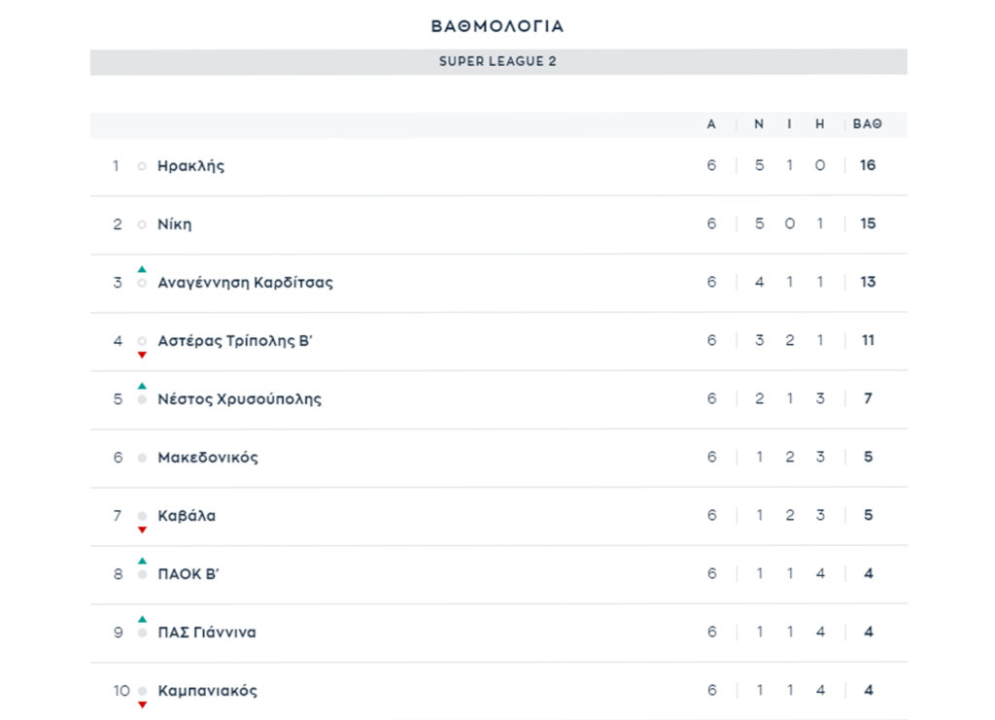The image size is (995, 720).
Task: Select the Μακεδονικός team name
Action: 208,458
